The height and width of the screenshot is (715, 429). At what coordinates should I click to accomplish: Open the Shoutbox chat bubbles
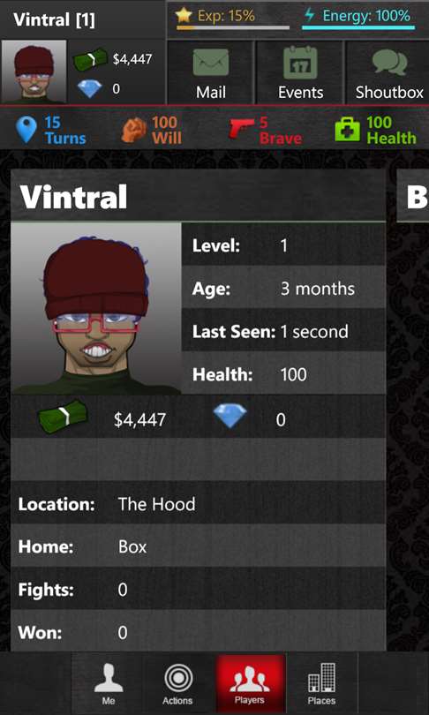pos(389,64)
